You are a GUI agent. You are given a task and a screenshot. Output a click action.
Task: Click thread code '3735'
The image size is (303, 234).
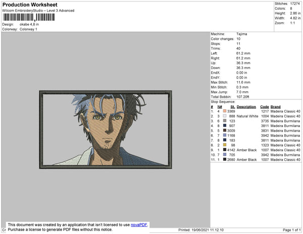pyautogui.click(x=265, y=121)
